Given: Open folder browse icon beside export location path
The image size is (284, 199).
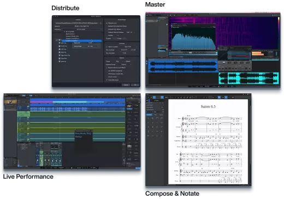Looking at the screenshot, I should [100, 23].
